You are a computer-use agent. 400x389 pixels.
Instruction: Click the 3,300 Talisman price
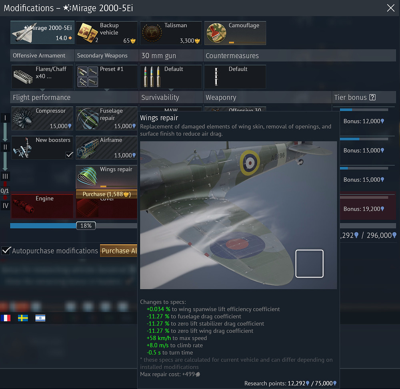(190, 40)
